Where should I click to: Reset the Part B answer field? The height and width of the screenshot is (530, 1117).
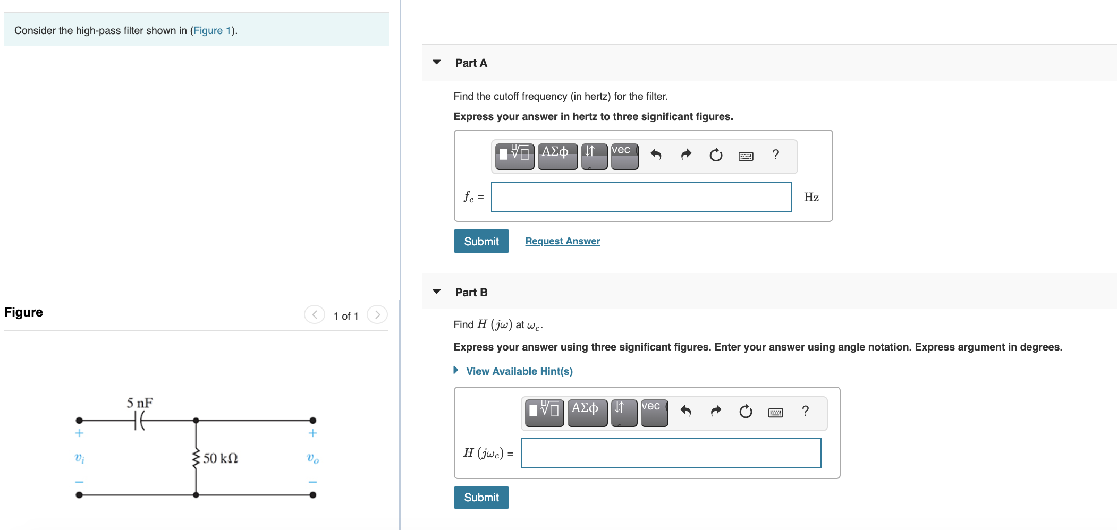pyautogui.click(x=746, y=412)
